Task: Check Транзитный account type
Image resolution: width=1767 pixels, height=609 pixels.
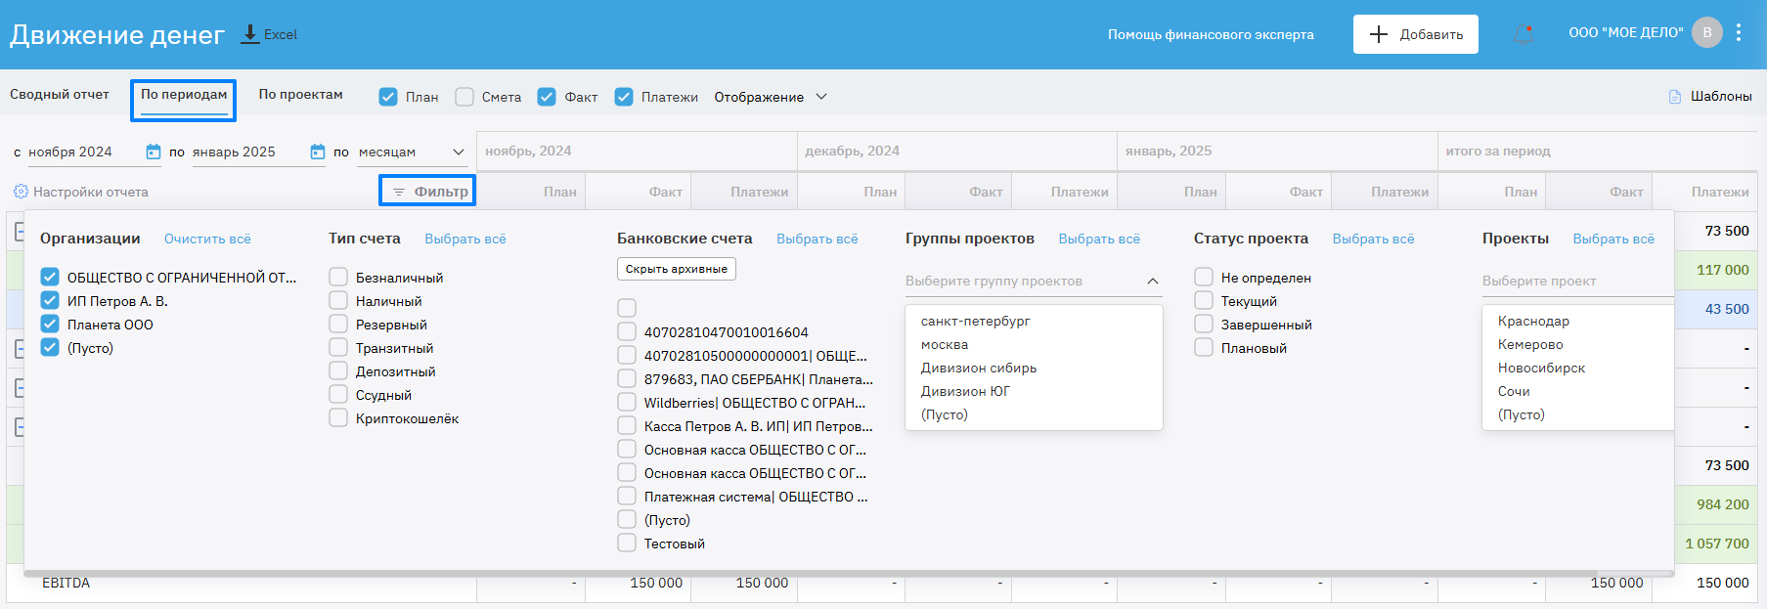Action: 338,347
